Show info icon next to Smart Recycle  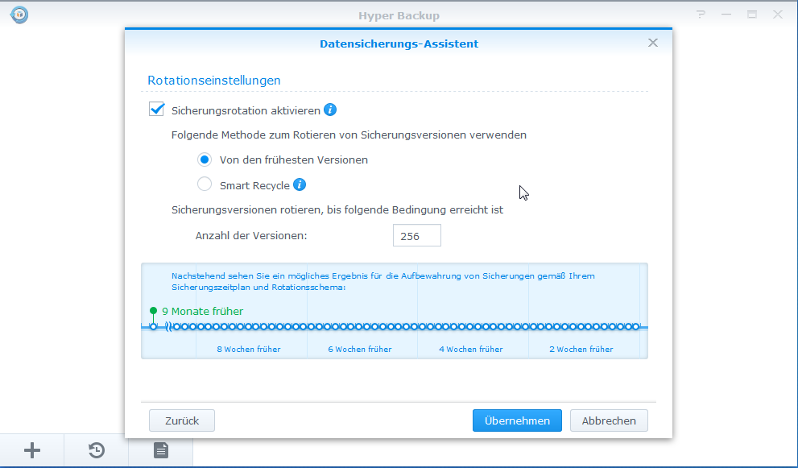pyautogui.click(x=300, y=184)
